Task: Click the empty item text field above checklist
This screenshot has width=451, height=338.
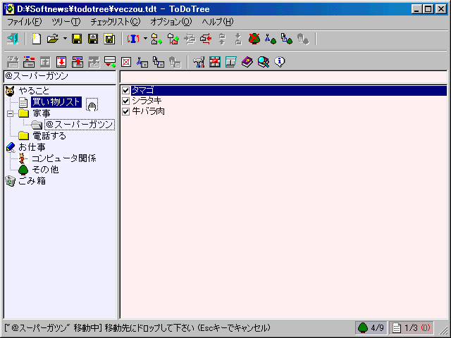Action: 283,77
